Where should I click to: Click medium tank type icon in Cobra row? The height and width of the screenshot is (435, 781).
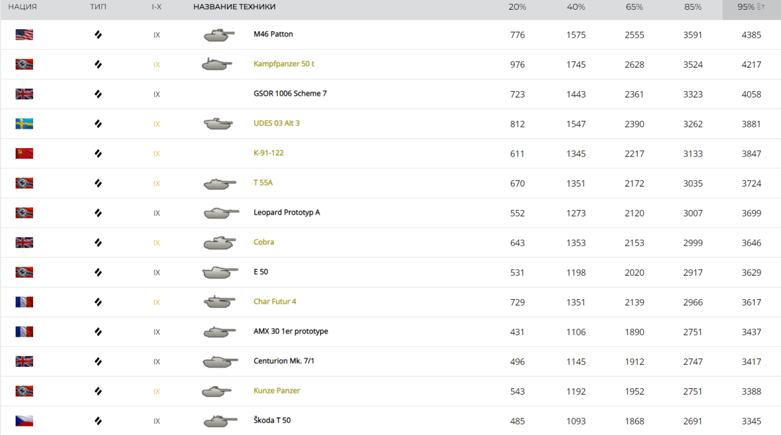98,243
